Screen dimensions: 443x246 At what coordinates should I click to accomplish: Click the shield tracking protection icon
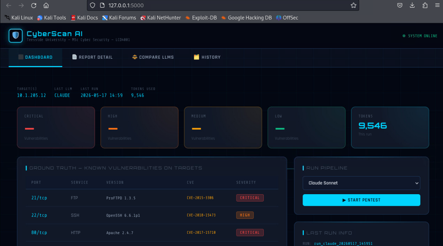(x=92, y=5)
